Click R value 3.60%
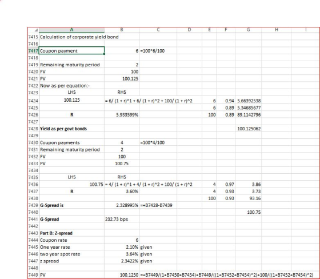Screen dimensions: 320x279 coord(132,192)
